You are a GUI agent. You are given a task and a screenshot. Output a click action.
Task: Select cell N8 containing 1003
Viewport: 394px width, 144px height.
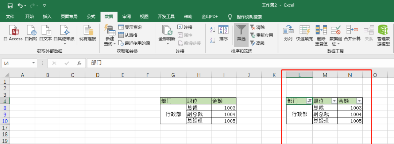tap(350, 108)
